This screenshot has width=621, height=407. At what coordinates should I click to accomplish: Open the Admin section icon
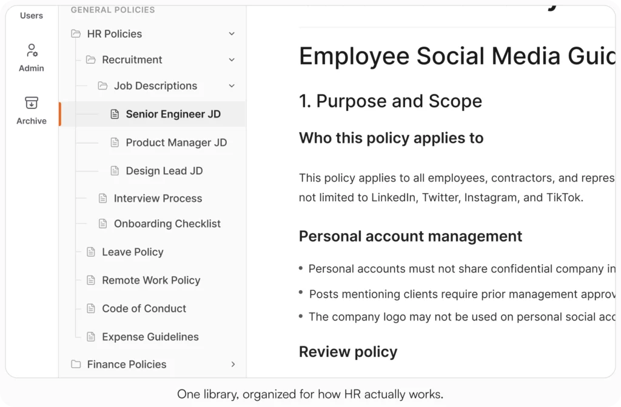pos(32,50)
